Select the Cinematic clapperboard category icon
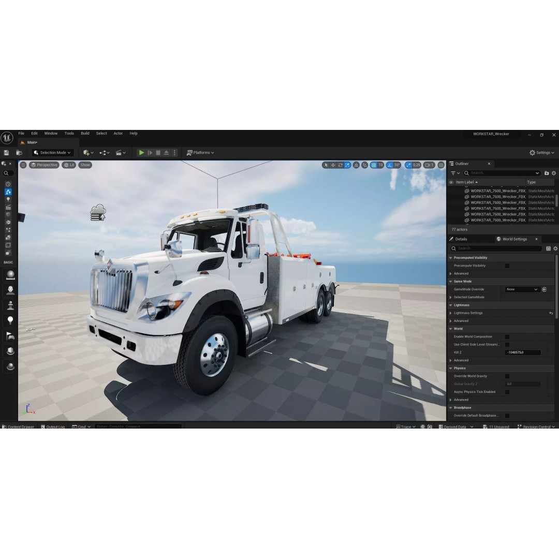Screen dimensions: 559x559 (8, 207)
